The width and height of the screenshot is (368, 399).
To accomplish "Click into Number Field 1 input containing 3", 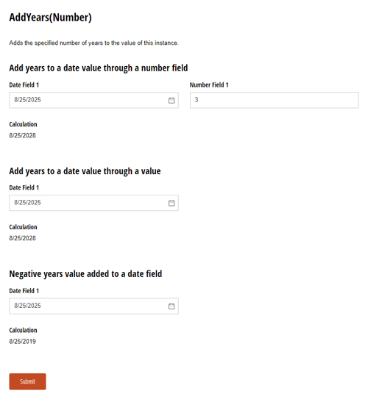I will coord(275,100).
